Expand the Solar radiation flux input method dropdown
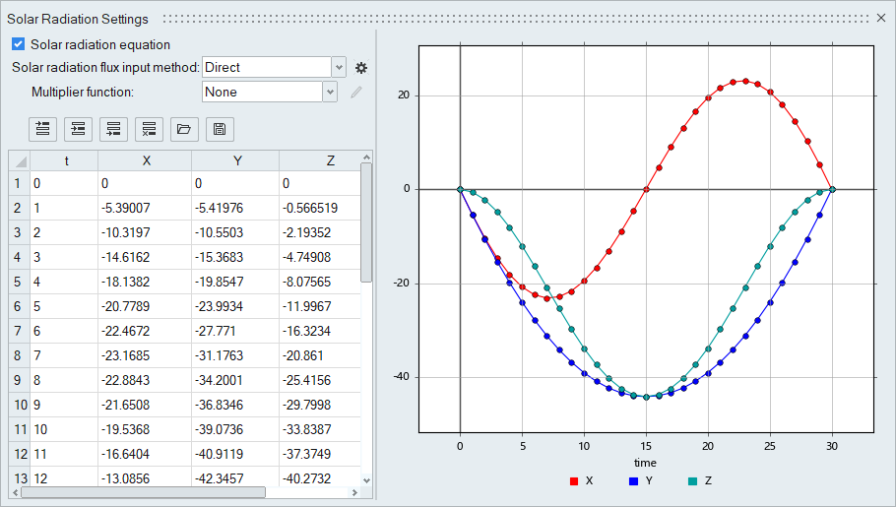This screenshot has height=507, width=896. pyautogui.click(x=339, y=68)
